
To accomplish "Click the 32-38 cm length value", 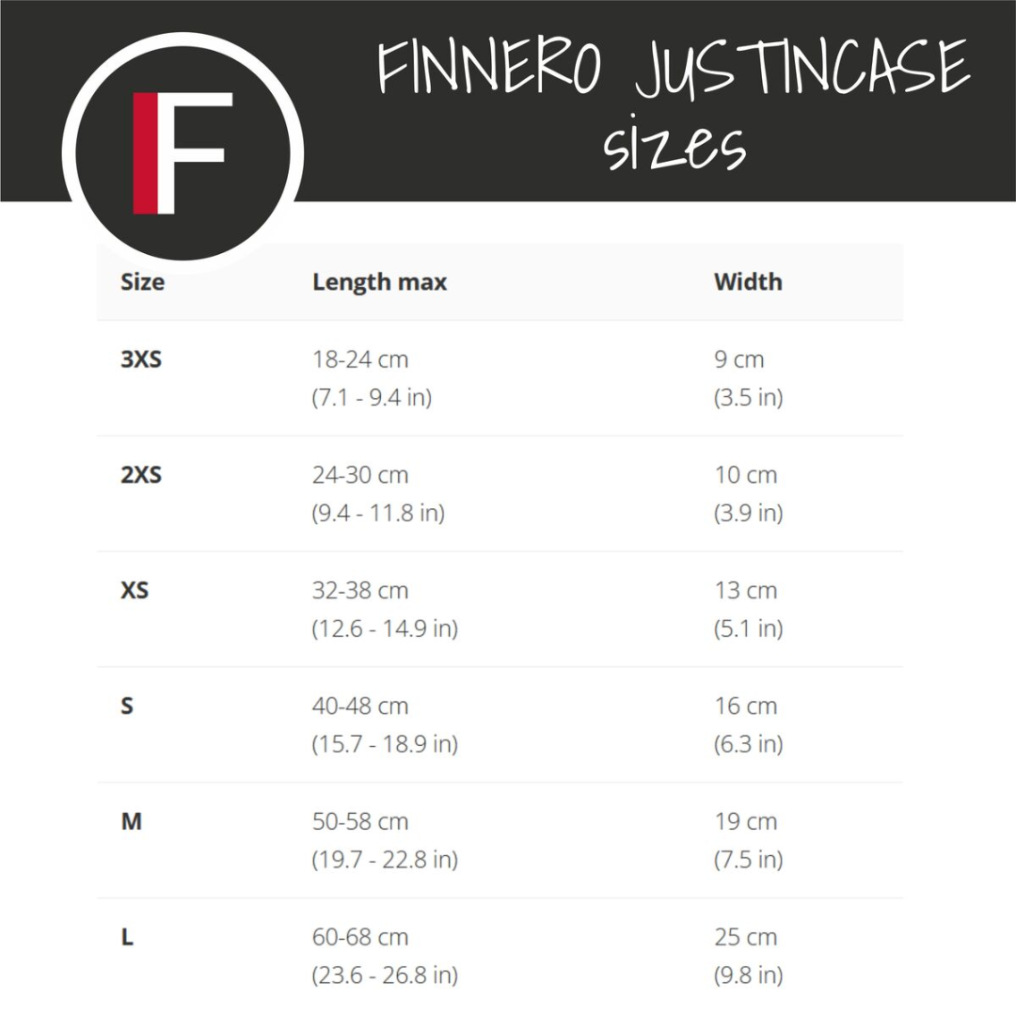I will pos(360,591).
